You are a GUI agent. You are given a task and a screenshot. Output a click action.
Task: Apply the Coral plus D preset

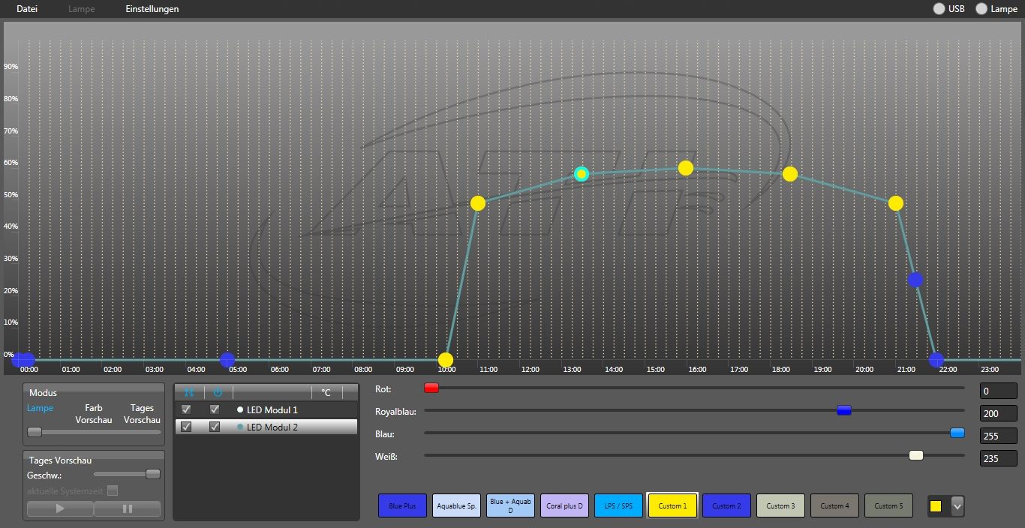click(564, 505)
